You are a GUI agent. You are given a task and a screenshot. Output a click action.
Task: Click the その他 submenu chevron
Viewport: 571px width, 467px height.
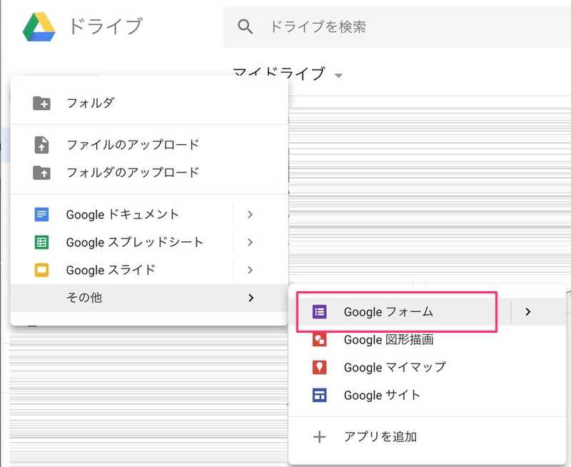(x=251, y=298)
